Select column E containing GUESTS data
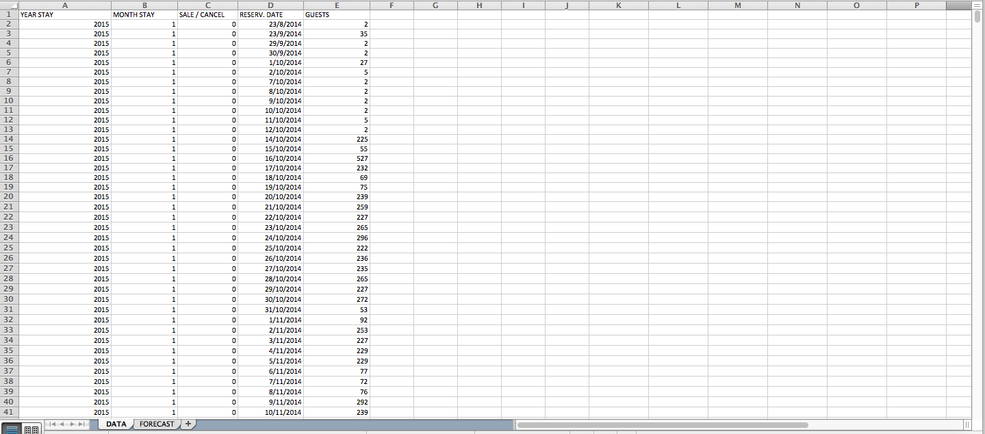 tap(336, 5)
